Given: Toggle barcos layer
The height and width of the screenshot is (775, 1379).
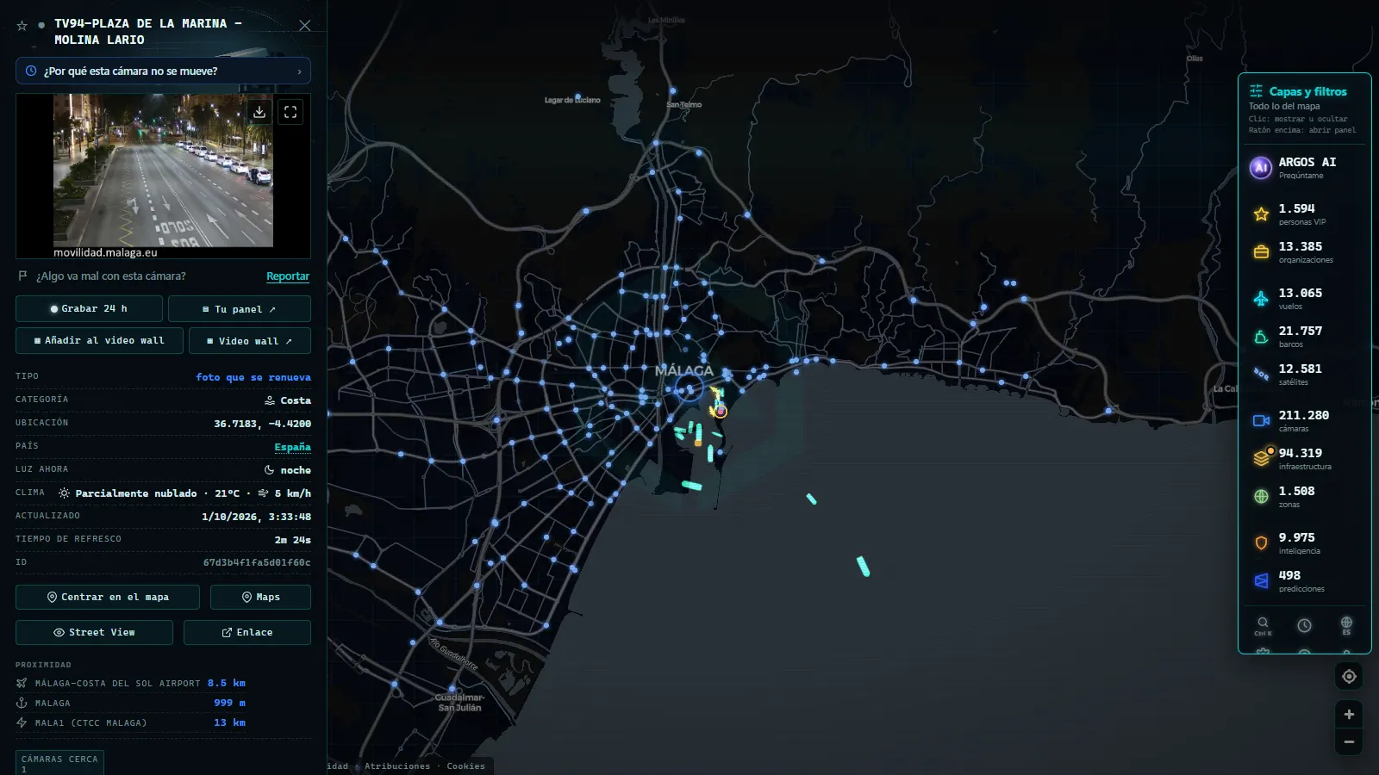Looking at the screenshot, I should 1305,337.
